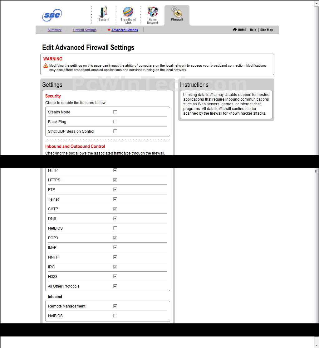The image size is (319, 348).
Task: Uncheck the DNS checkbox
Action: click(115, 218)
